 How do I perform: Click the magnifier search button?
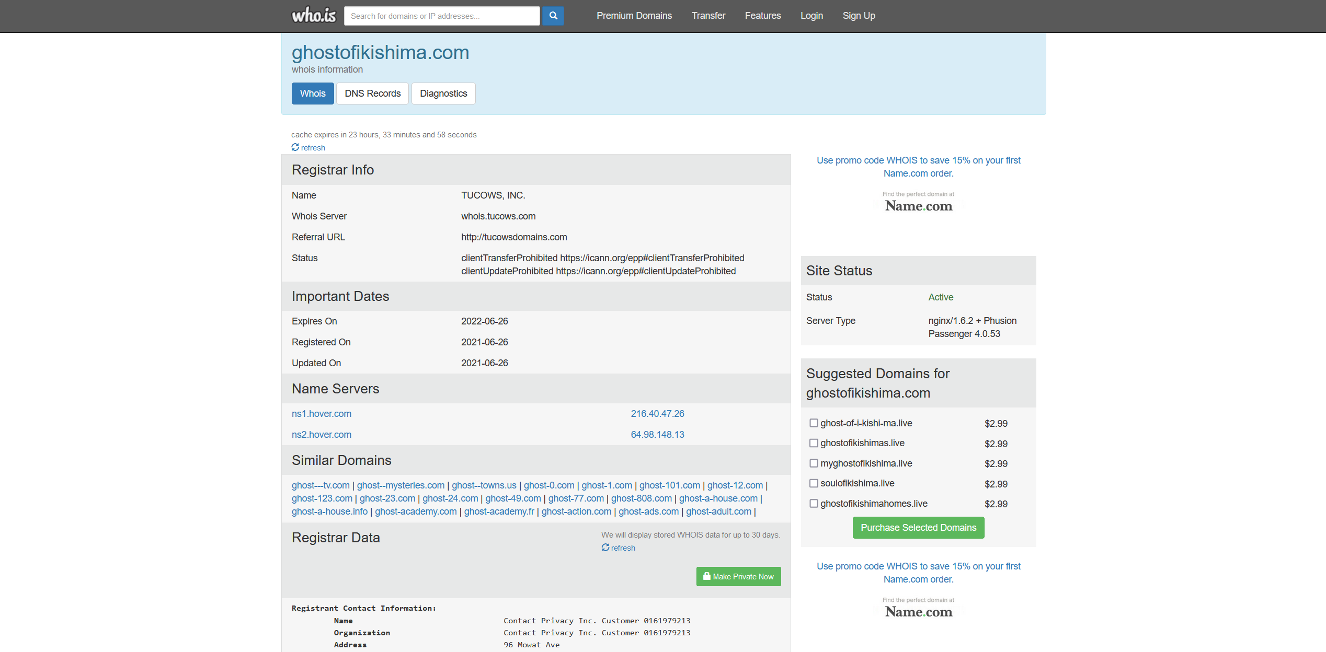click(x=553, y=16)
